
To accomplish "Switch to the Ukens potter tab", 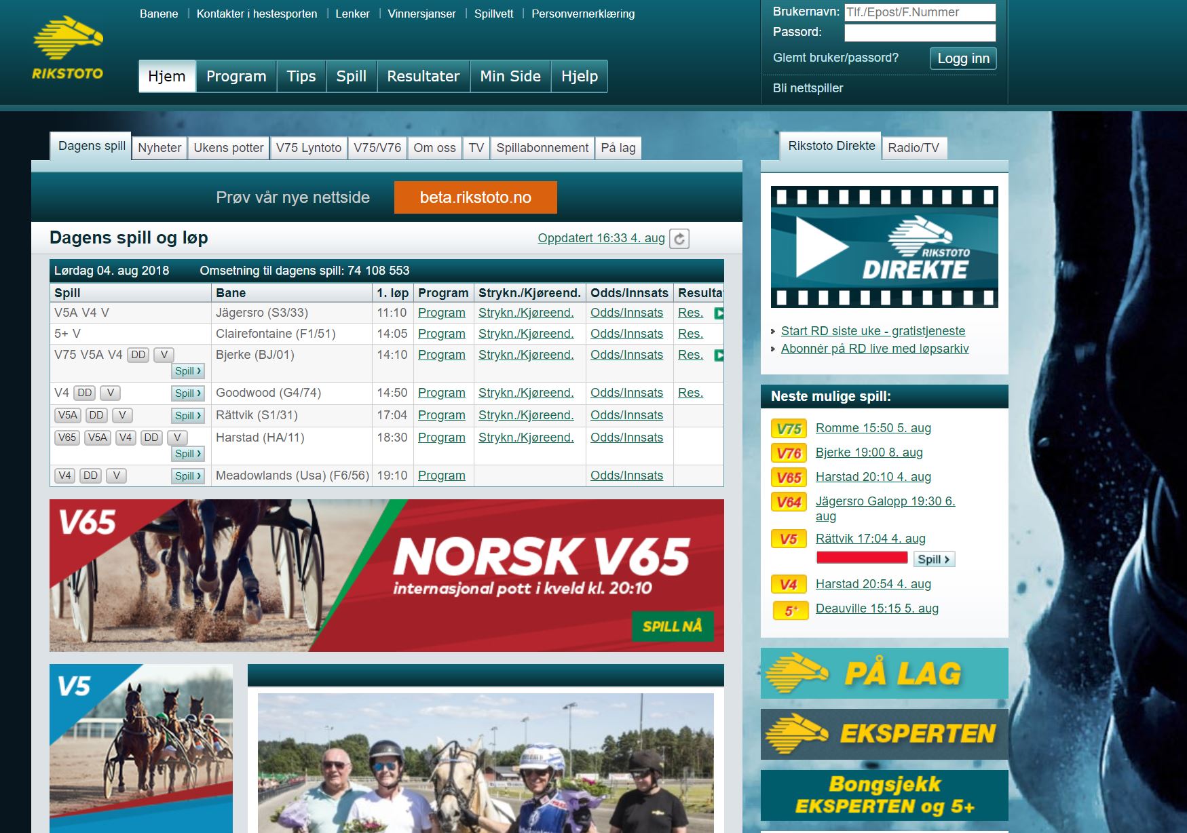I will tap(228, 148).
